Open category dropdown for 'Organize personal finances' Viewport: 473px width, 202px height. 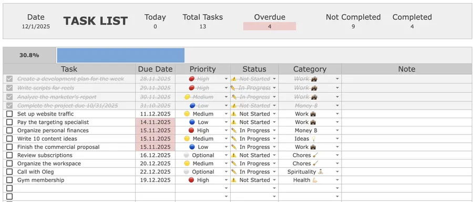tap(337, 131)
